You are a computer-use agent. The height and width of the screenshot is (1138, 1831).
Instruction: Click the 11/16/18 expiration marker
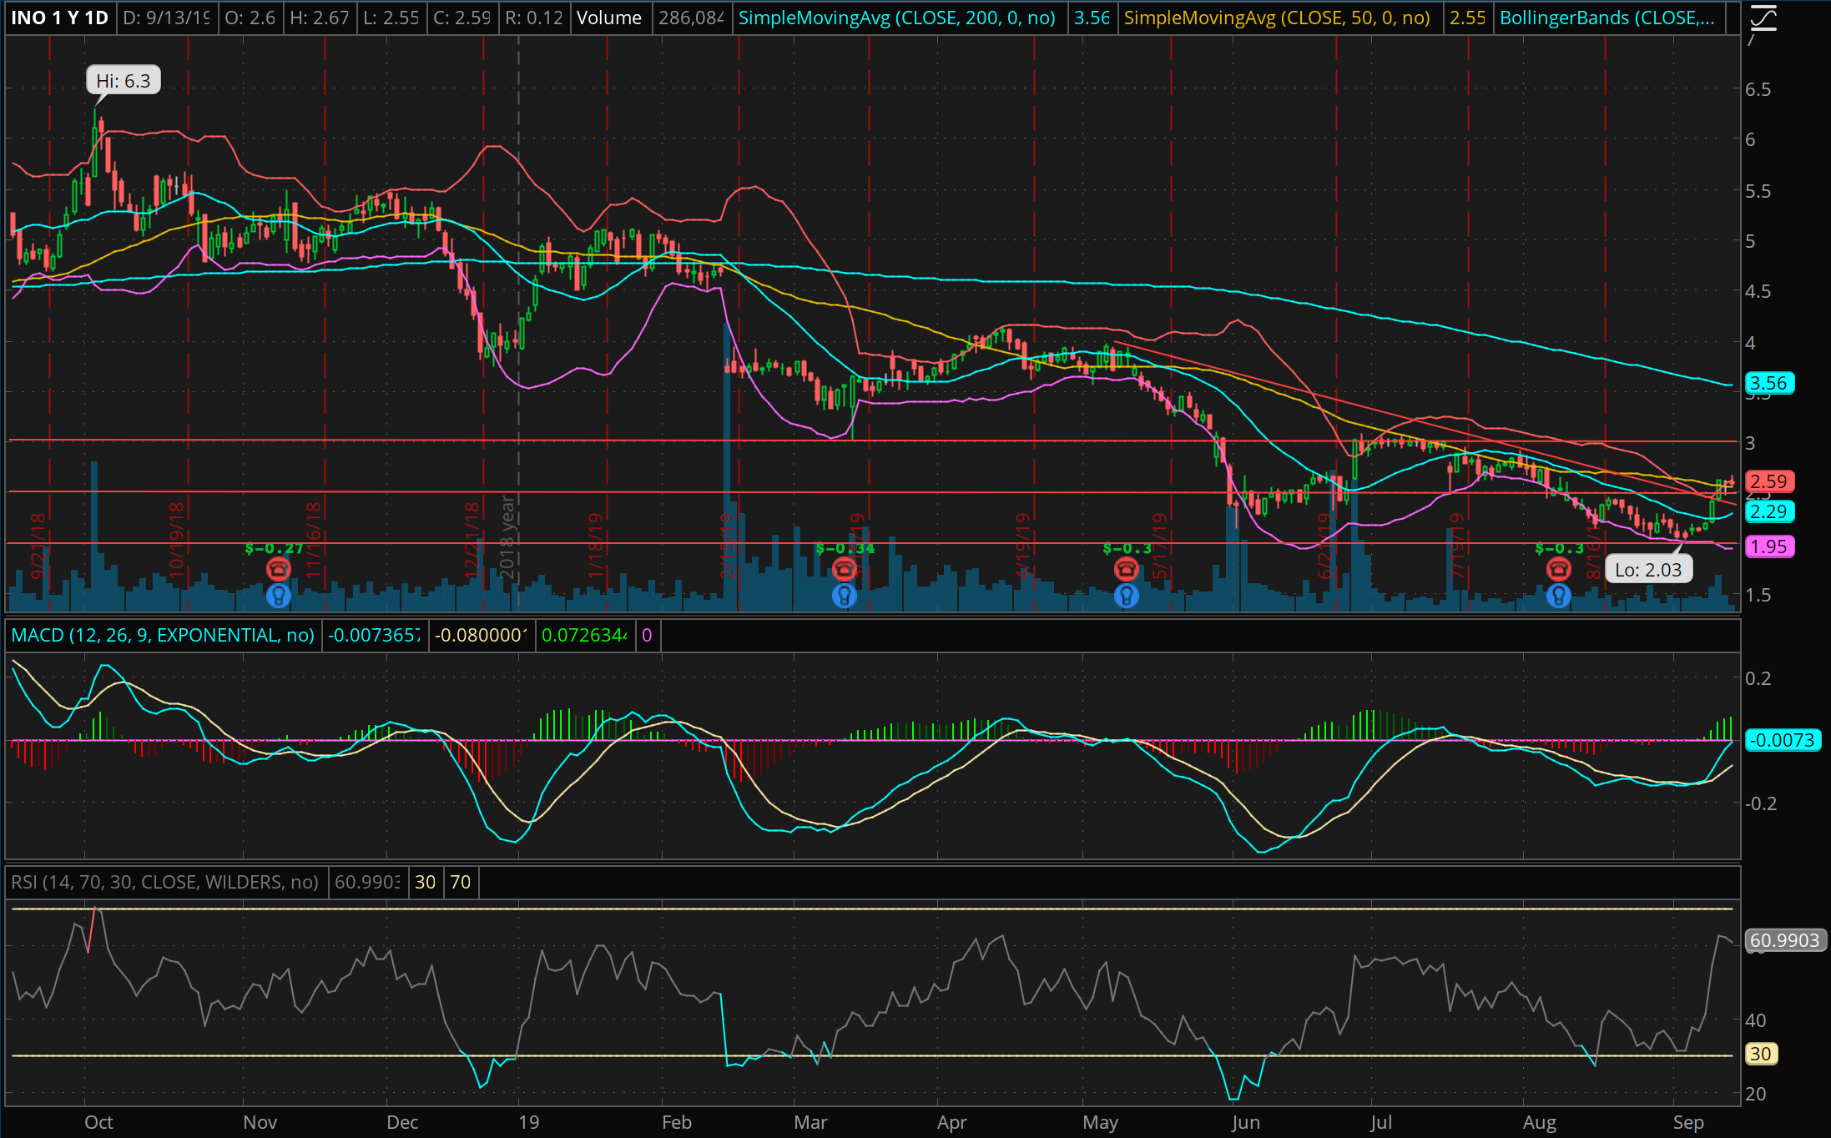tap(313, 539)
